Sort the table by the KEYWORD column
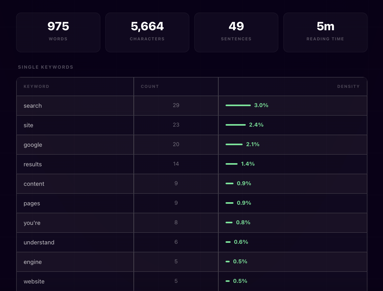Image resolution: width=383 pixels, height=291 pixels. [36, 86]
